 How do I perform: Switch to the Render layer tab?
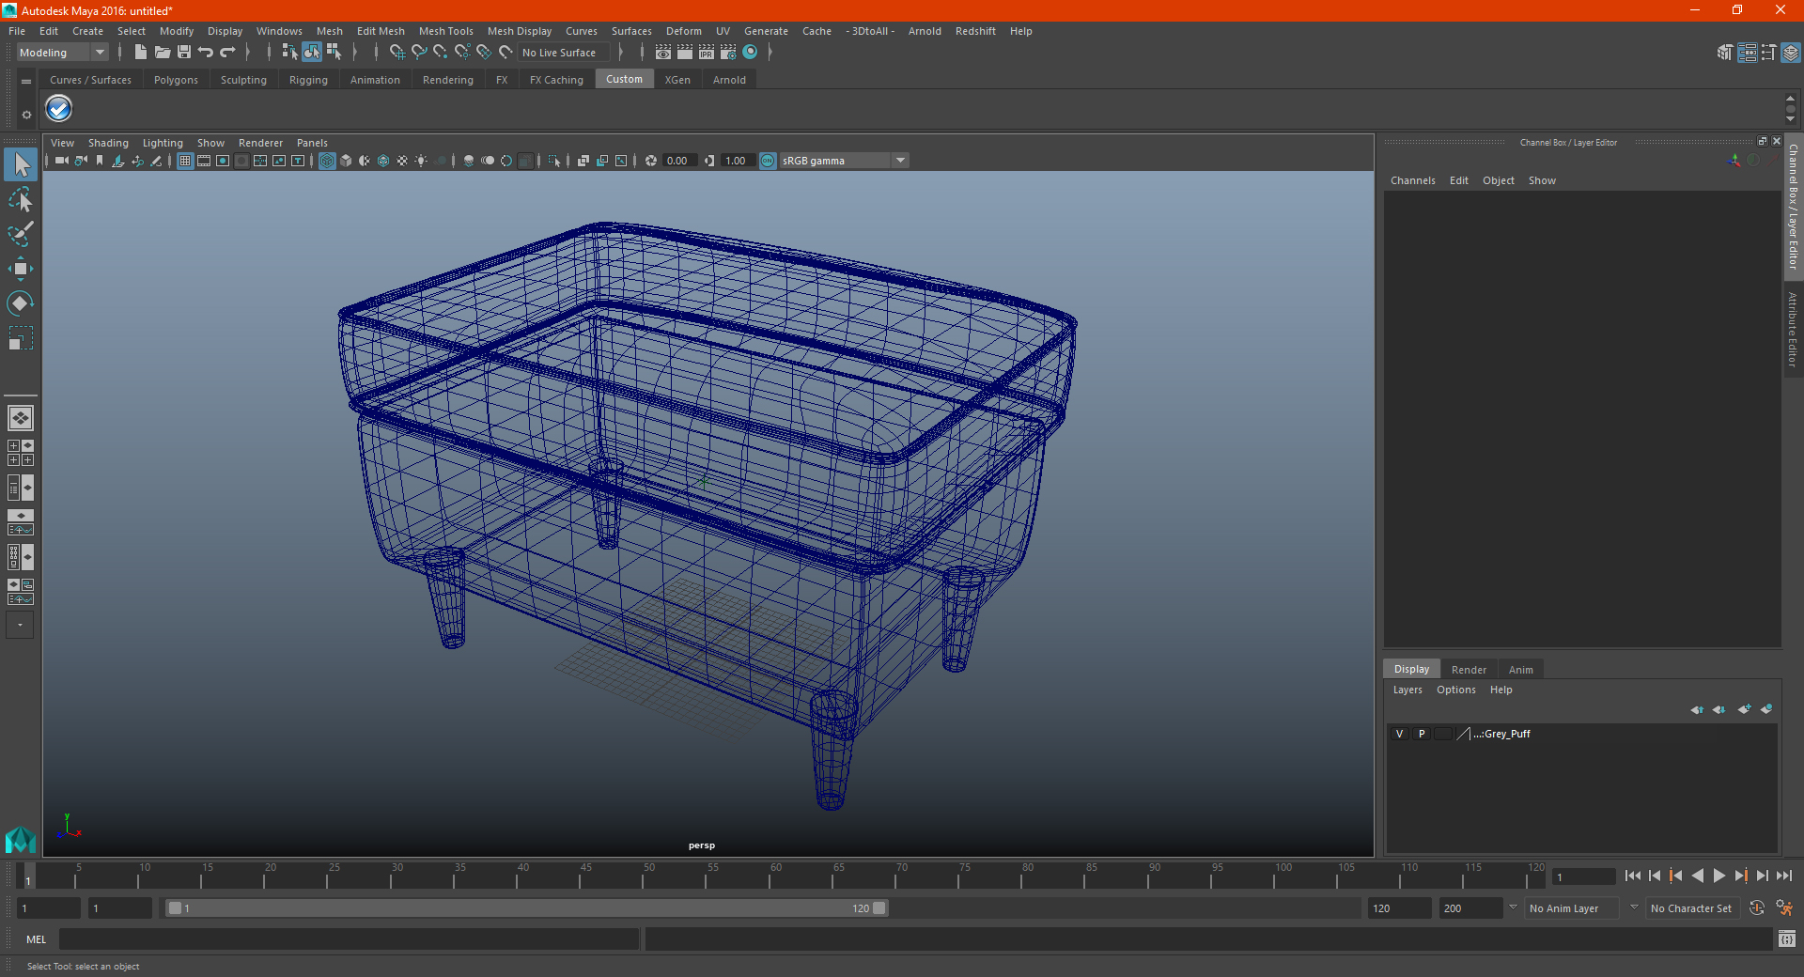pos(1469,670)
